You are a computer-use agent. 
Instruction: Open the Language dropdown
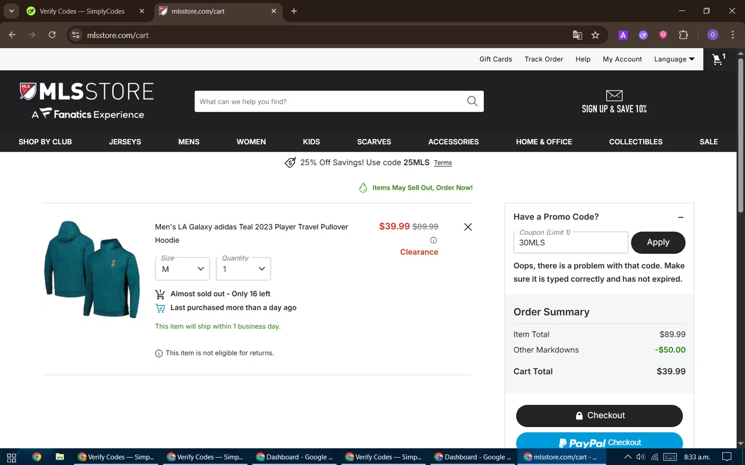(x=674, y=59)
